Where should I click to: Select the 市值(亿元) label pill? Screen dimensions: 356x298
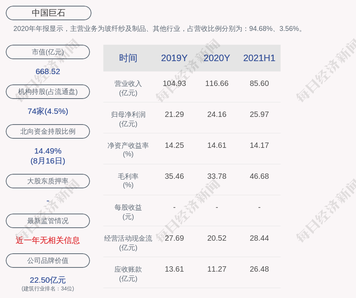[x=48, y=52]
